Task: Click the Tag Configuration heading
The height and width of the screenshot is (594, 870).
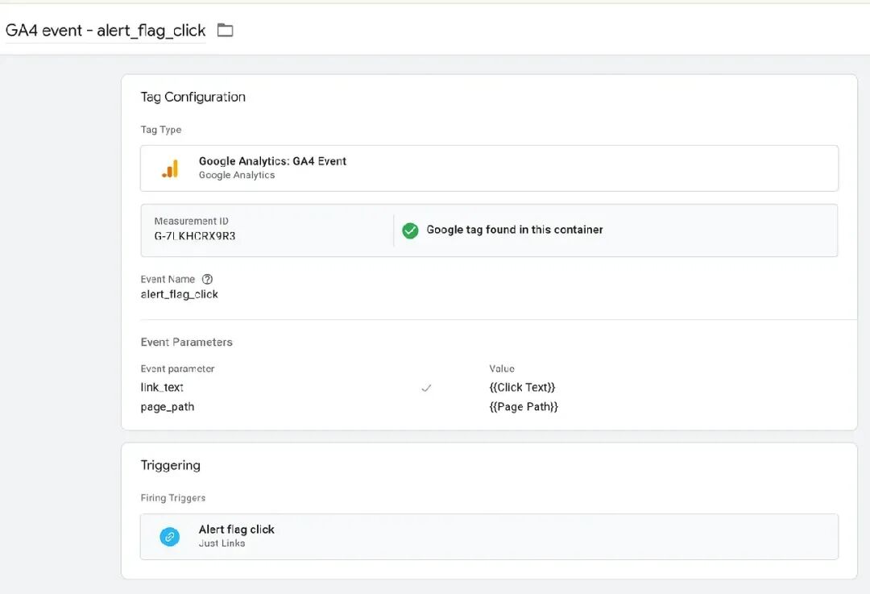Action: pyautogui.click(x=193, y=97)
